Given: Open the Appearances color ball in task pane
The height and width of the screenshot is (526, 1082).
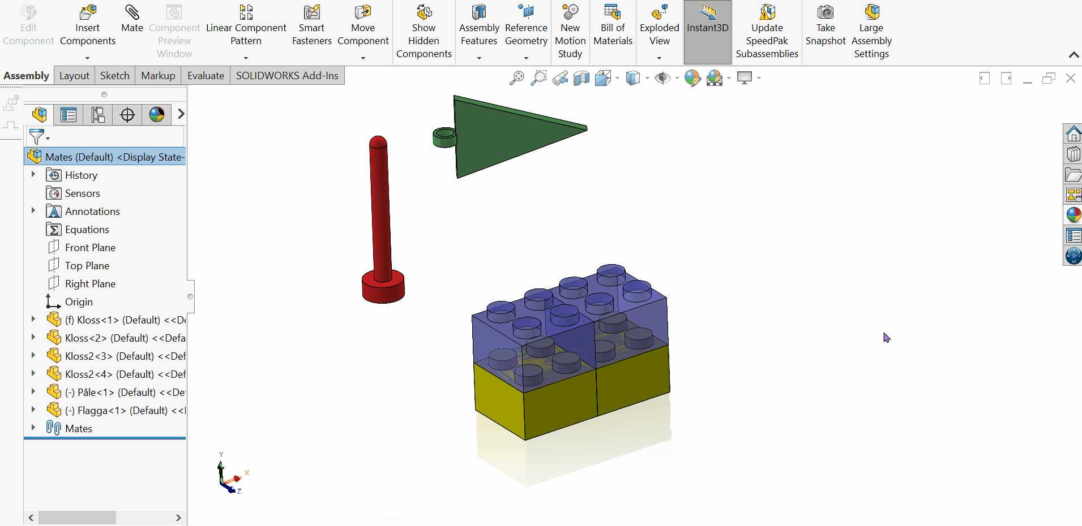Looking at the screenshot, I should (1073, 215).
